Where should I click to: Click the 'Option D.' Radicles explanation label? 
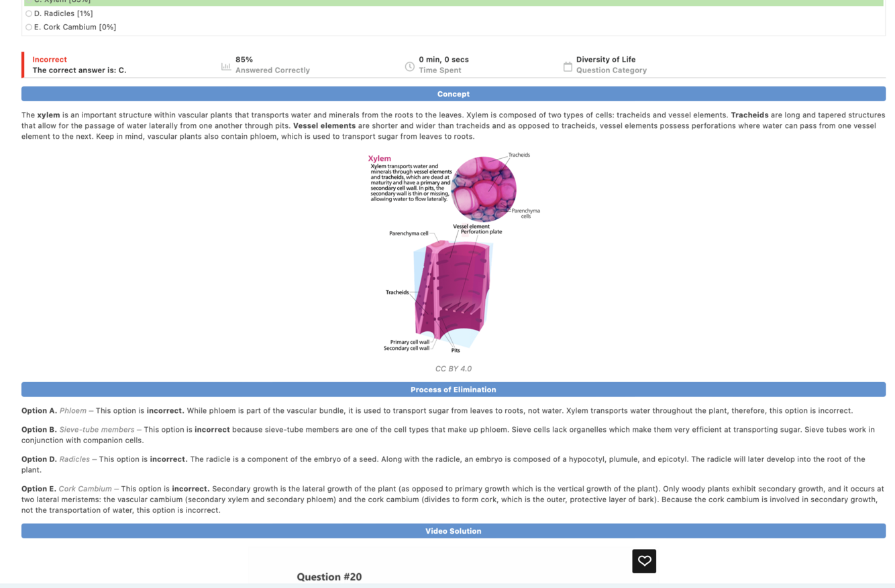(x=39, y=459)
